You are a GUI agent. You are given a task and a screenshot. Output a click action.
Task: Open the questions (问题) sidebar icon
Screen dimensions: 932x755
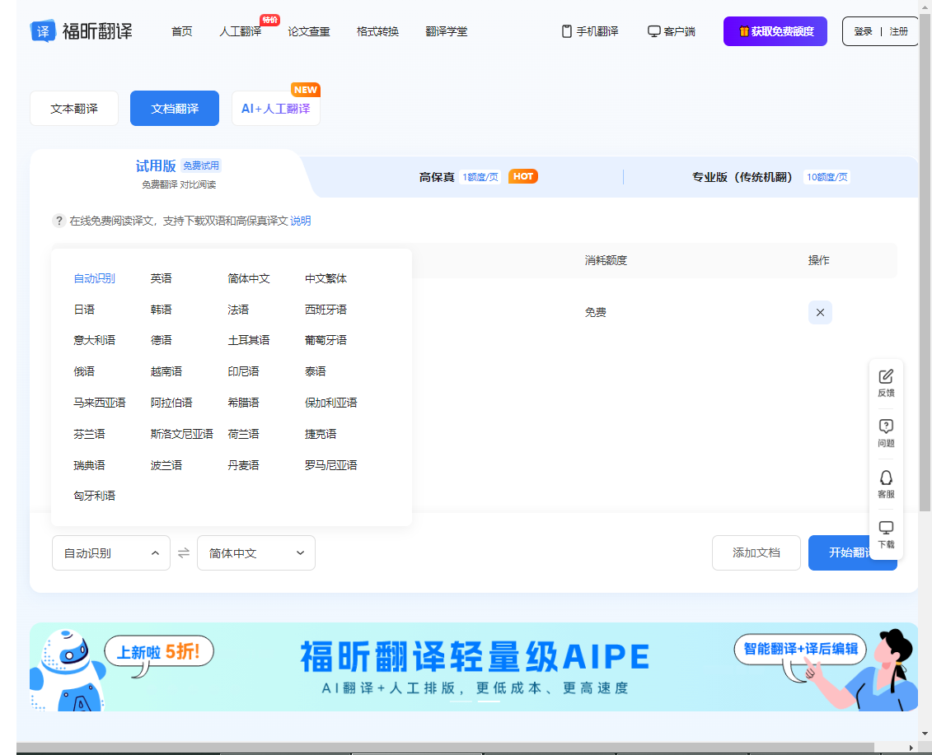[886, 426]
